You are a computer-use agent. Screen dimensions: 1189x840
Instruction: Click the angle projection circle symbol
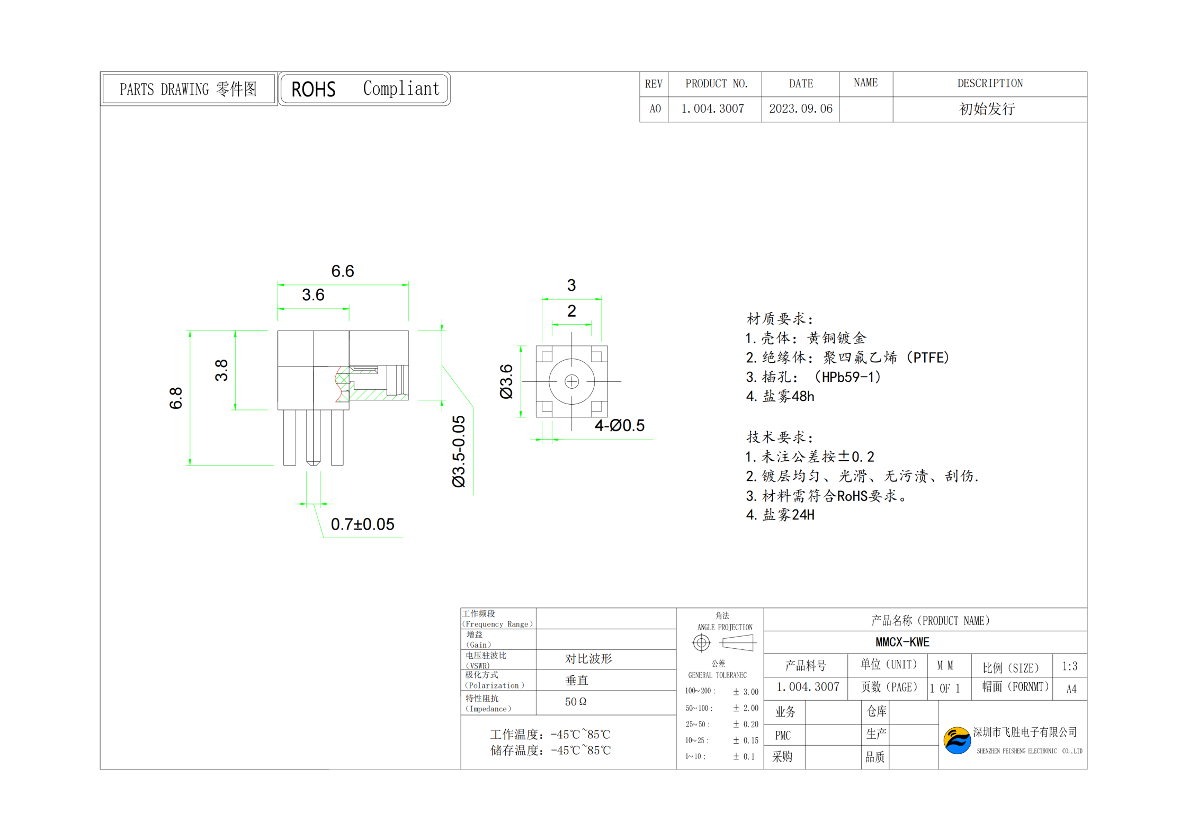701,643
